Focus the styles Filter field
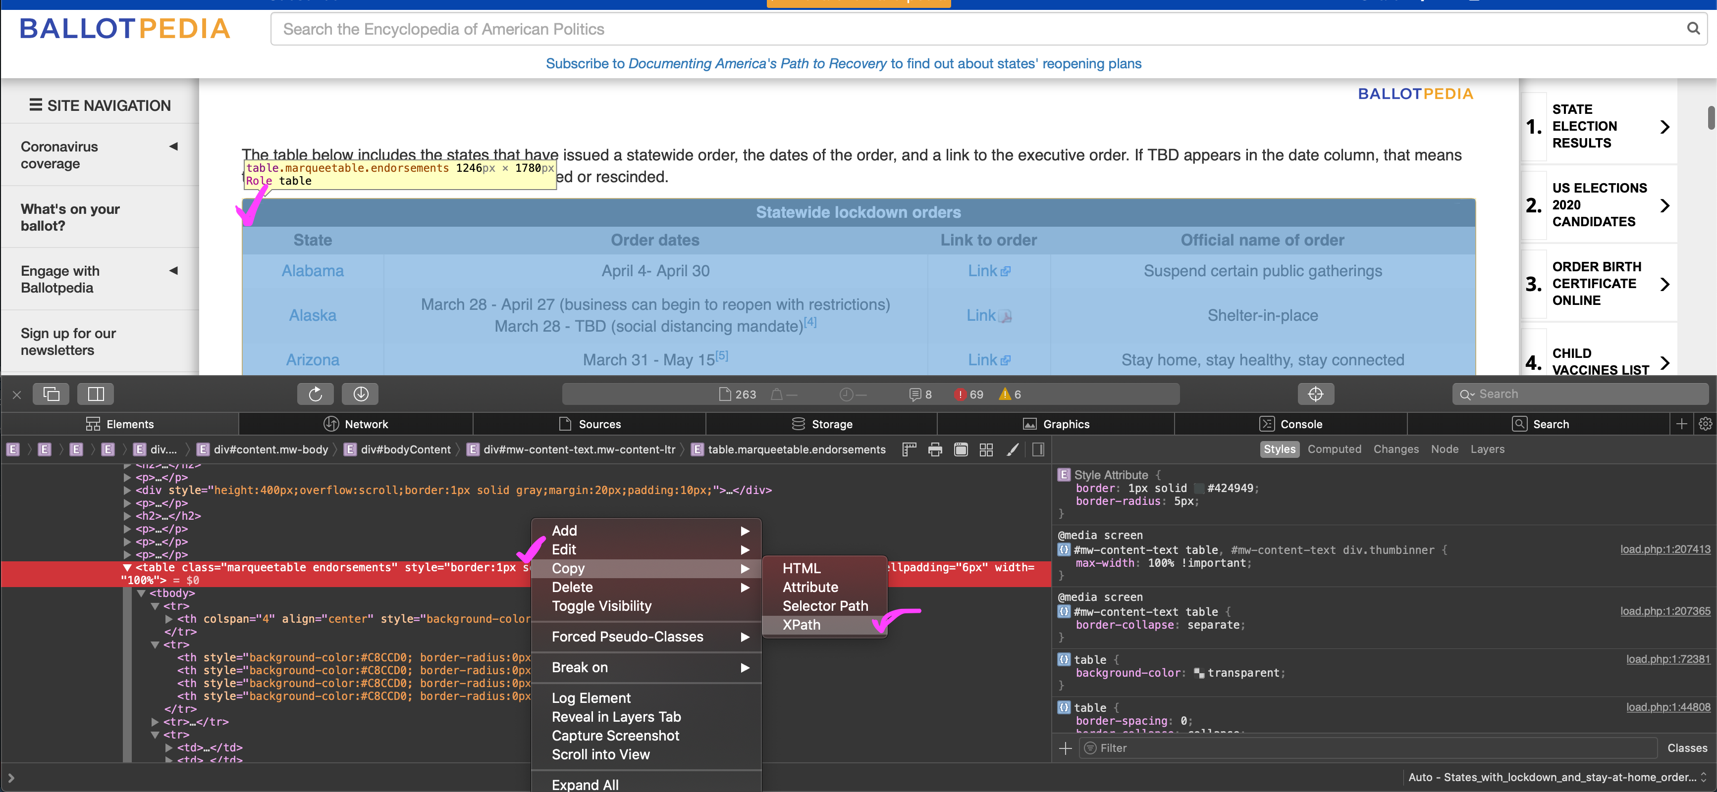The width and height of the screenshot is (1717, 792). point(1367,749)
